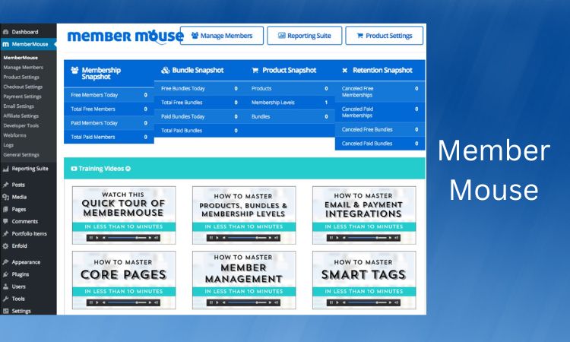Image resolution: width=570 pixels, height=342 pixels.
Task: Click the Products row in Product Snapshot
Action: 290,88
